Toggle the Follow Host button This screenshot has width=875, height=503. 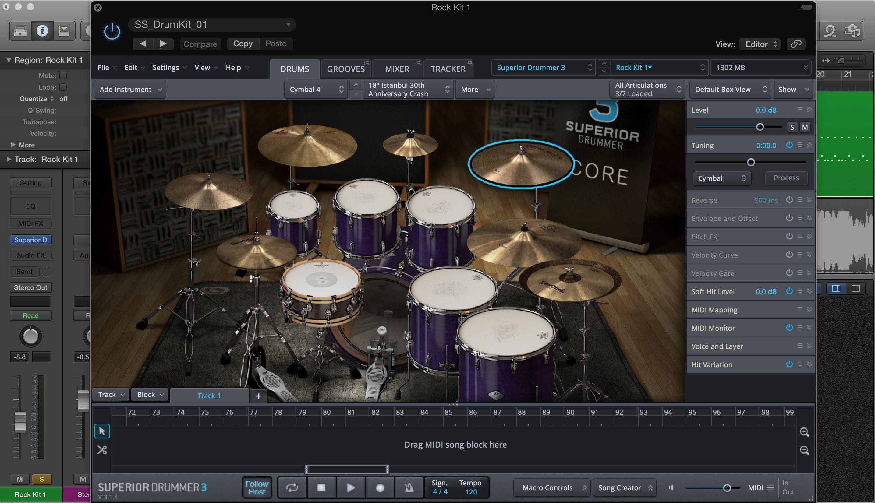257,487
